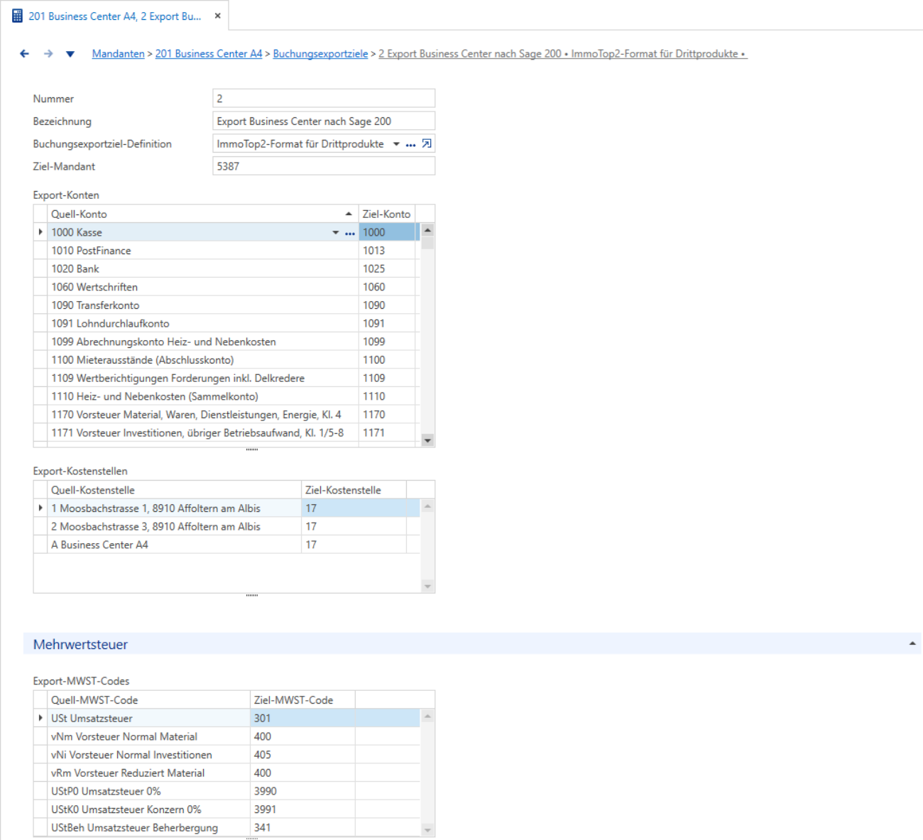Click the Ziel-MWST-Code cell 3990
The height and width of the screenshot is (840, 923).
click(302, 792)
